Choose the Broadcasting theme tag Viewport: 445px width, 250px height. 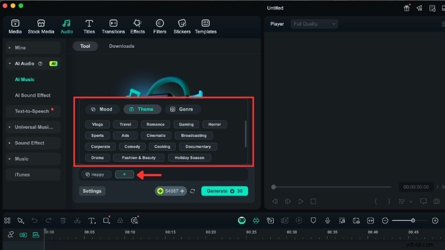coord(194,135)
